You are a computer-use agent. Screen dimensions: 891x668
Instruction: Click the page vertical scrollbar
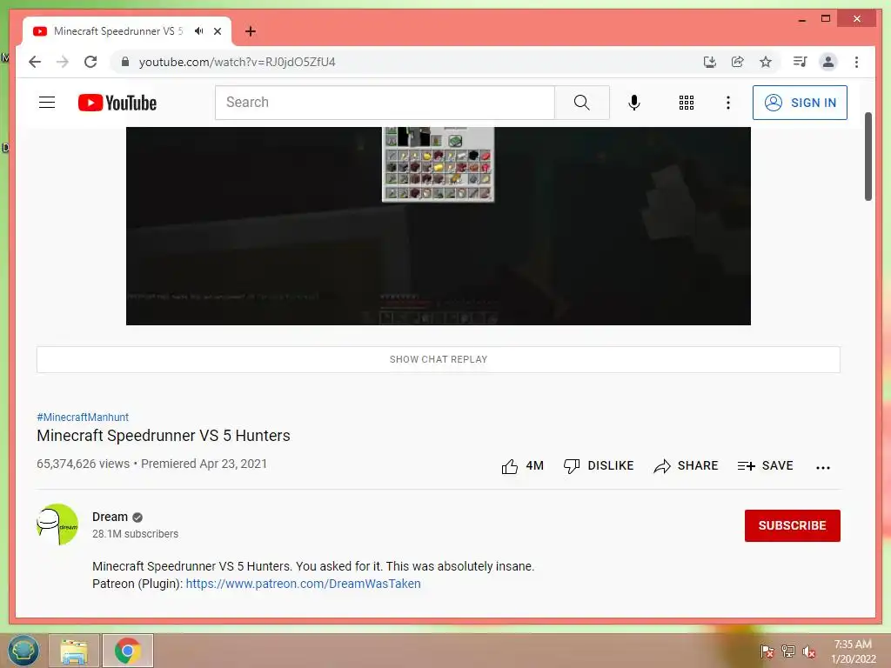pyautogui.click(x=868, y=157)
